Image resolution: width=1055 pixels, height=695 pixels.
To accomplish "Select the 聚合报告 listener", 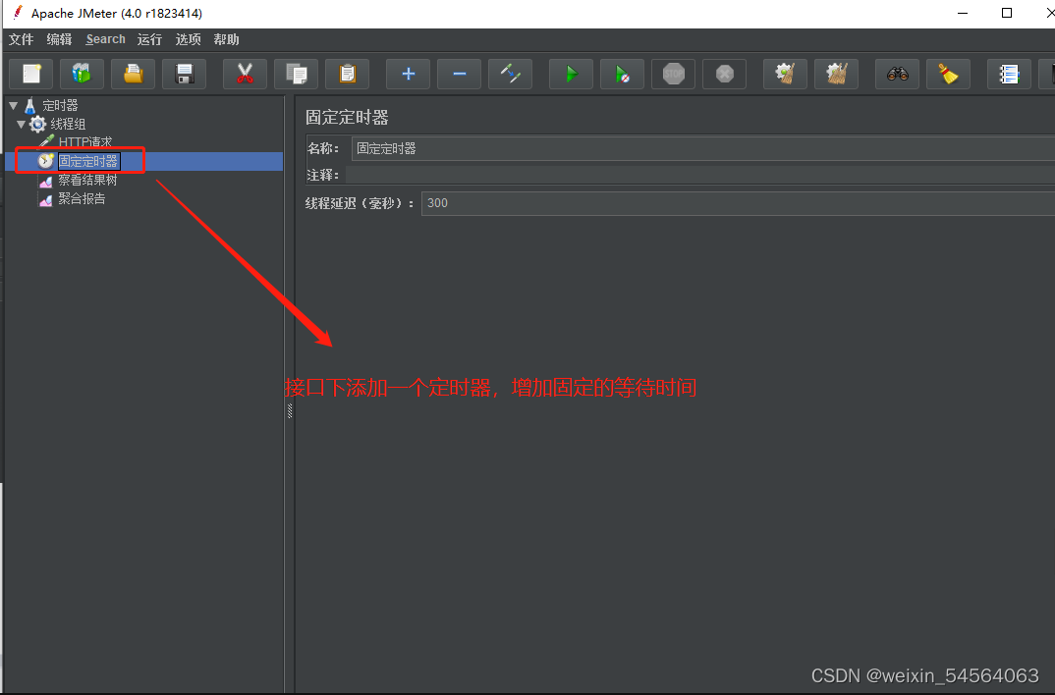I will click(x=82, y=199).
